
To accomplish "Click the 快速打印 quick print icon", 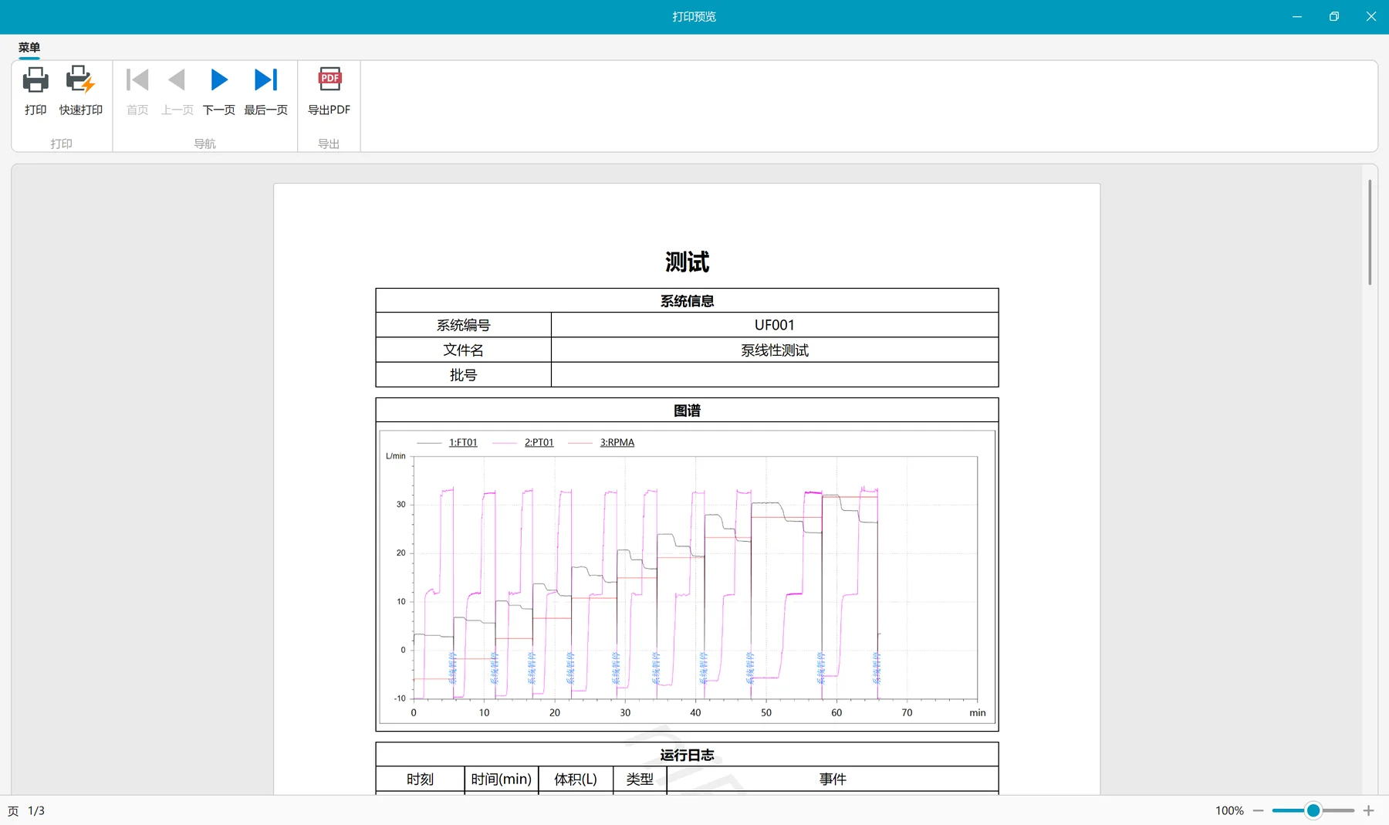I will tap(80, 80).
